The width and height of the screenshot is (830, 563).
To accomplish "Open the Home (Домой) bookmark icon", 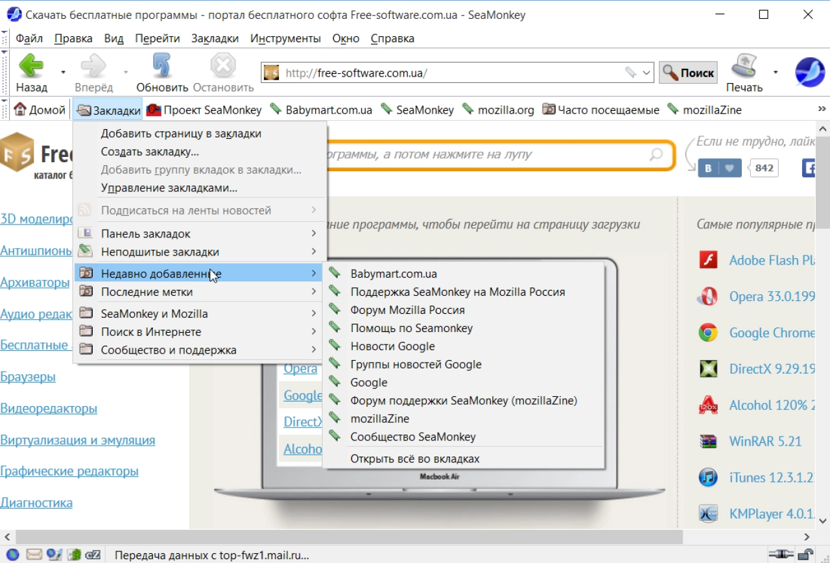I will 20,110.
